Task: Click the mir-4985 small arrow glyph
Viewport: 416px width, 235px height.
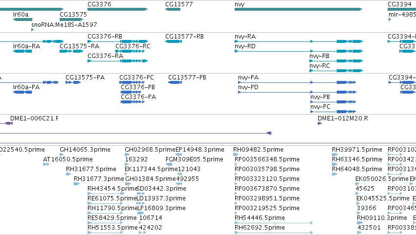Action: click(390, 20)
